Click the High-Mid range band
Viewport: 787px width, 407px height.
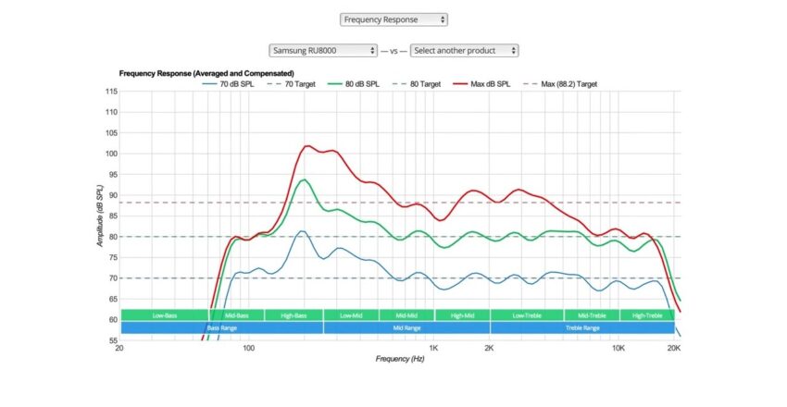463,315
